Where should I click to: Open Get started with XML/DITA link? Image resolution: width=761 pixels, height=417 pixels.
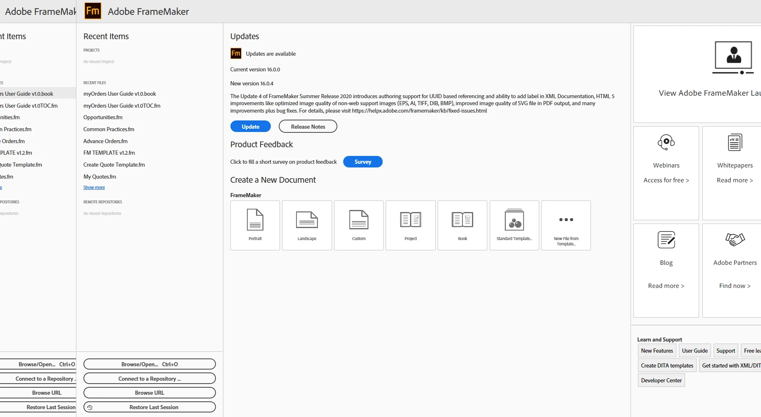click(730, 365)
